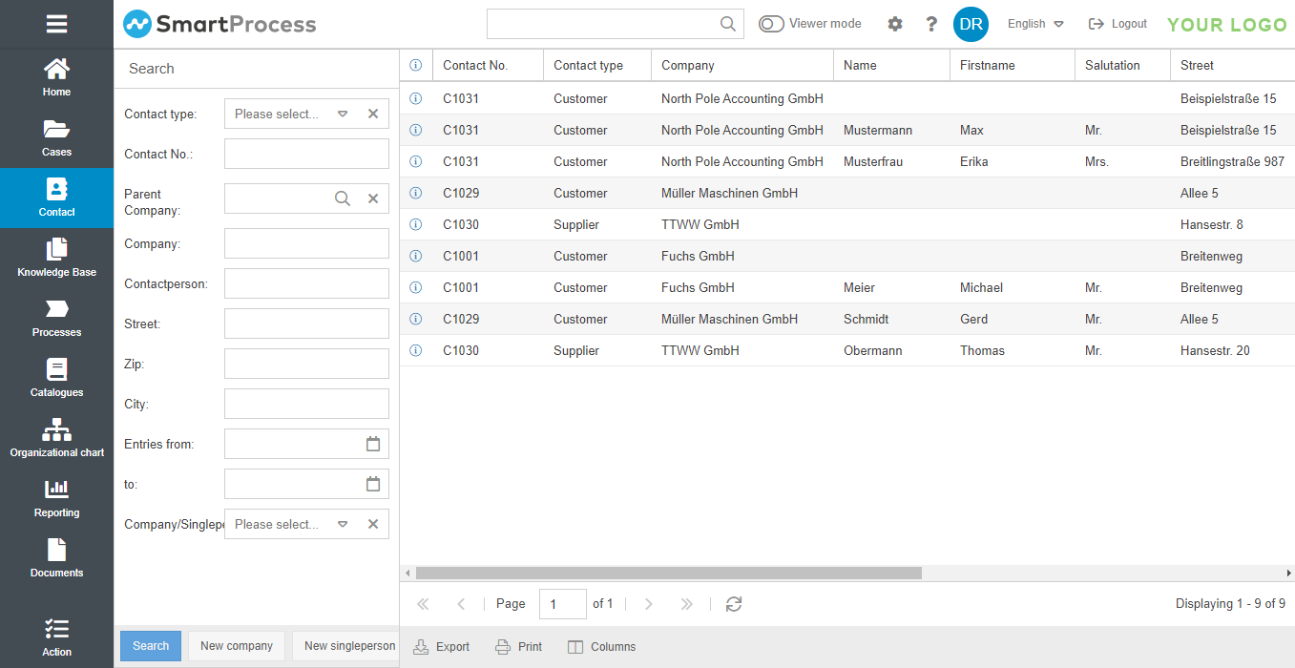Go to first page button

coord(424,604)
